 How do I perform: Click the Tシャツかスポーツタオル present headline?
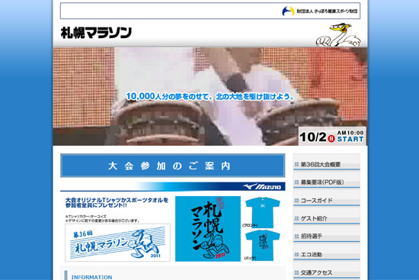(117, 203)
